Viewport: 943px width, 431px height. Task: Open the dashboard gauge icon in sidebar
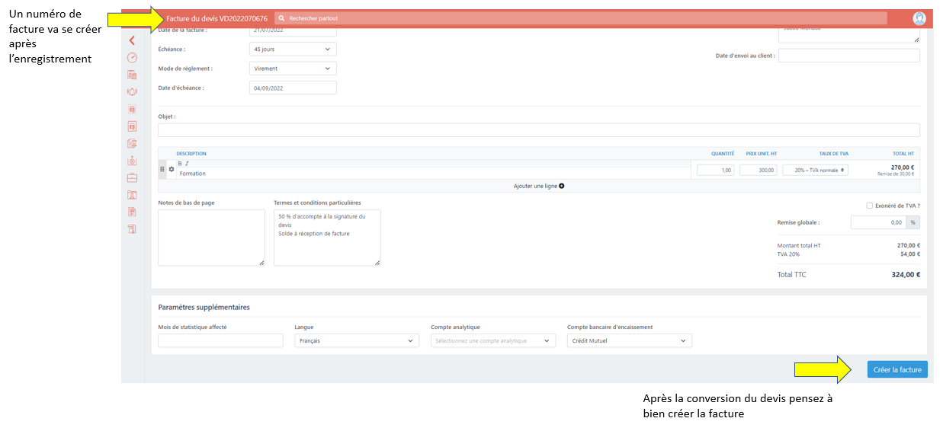pos(132,57)
